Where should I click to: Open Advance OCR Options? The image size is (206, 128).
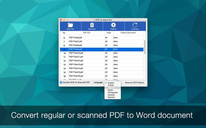[134, 82]
